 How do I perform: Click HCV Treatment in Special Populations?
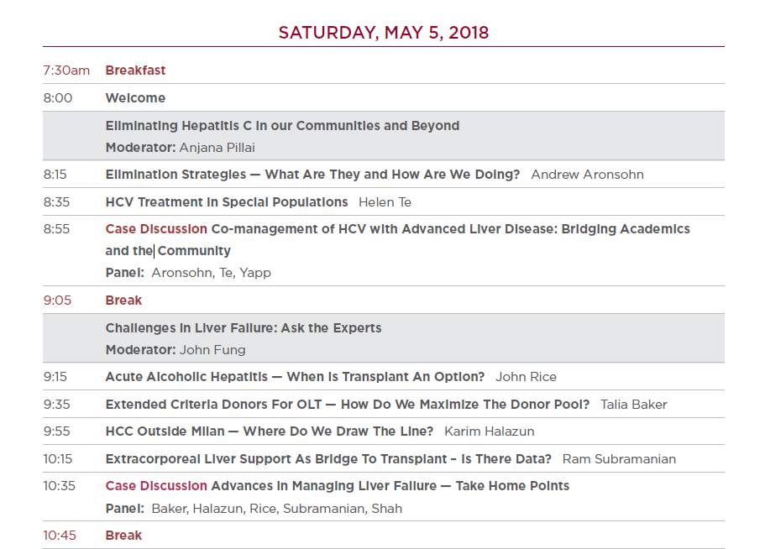[227, 202]
